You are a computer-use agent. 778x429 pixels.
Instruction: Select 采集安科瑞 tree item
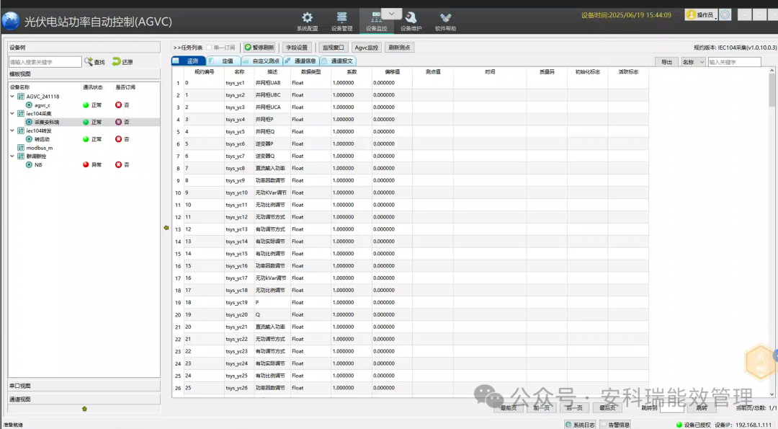click(x=47, y=122)
